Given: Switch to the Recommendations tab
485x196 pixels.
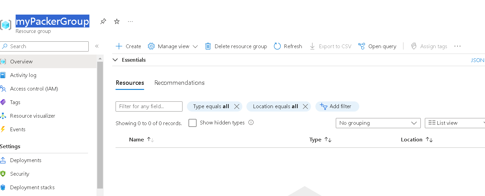Looking at the screenshot, I should pos(179,83).
